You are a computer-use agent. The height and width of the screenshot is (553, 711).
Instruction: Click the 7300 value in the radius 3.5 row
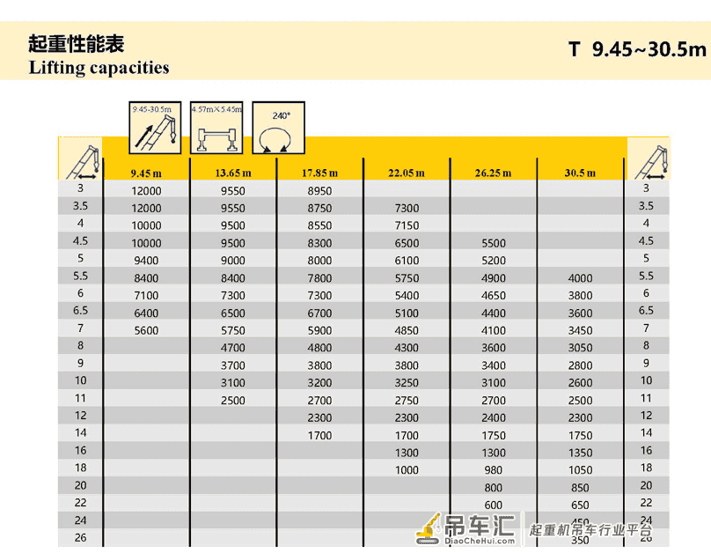407,208
